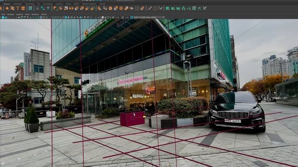Switch to the Custom shelf tab
The image size is (298, 167).
(59, 4)
